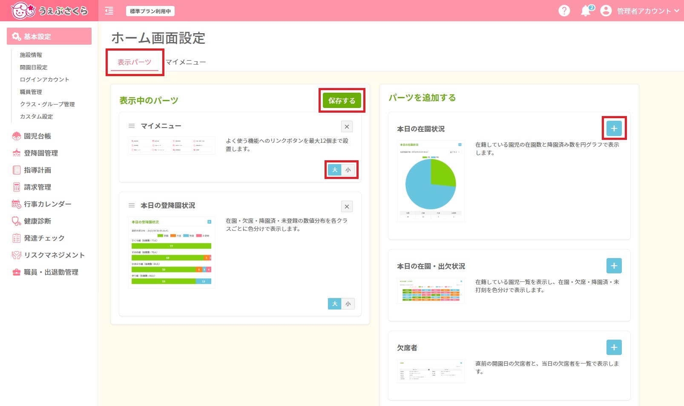Click the リスクマネジメント hands-heart icon
Image resolution: width=684 pixels, height=406 pixels.
click(x=16, y=255)
